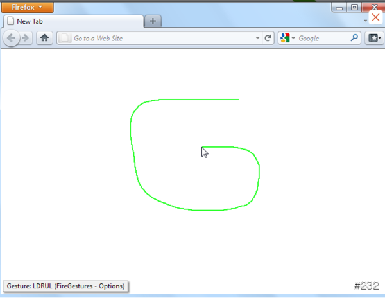The width and height of the screenshot is (385, 298).
Task: Focus the Go to a Web Site field
Action: tap(160, 38)
